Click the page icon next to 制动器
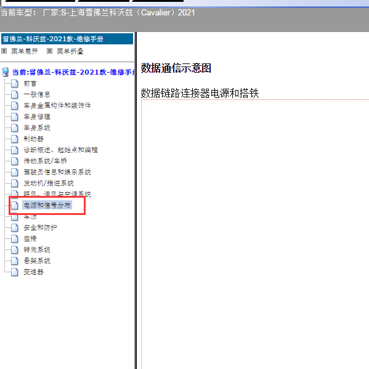The image size is (369, 369). [x=15, y=139]
